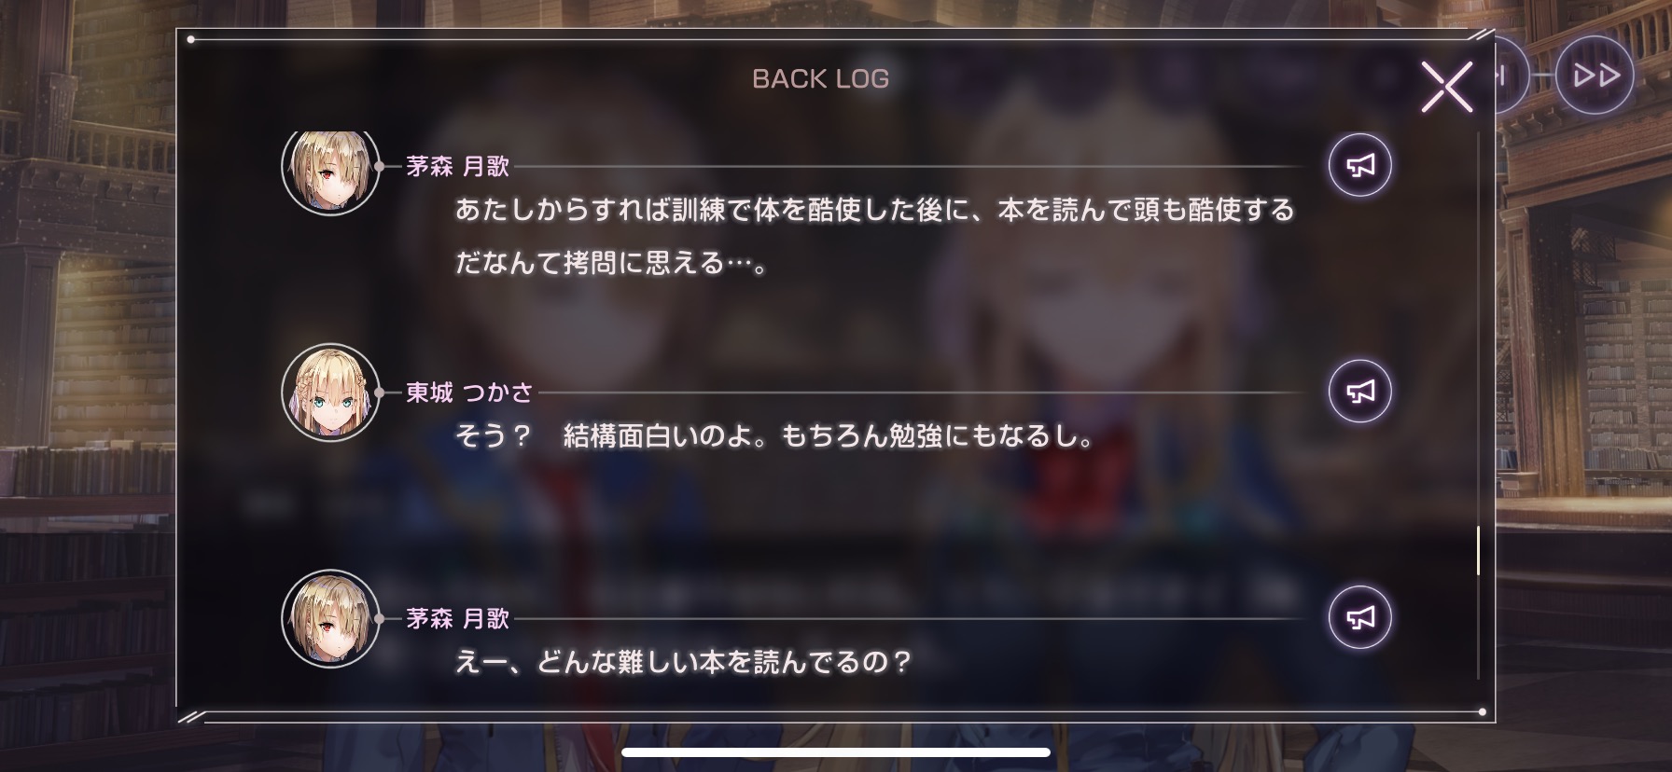Click the BACK LOG title text
Screen dimensions: 1672x772
820,79
